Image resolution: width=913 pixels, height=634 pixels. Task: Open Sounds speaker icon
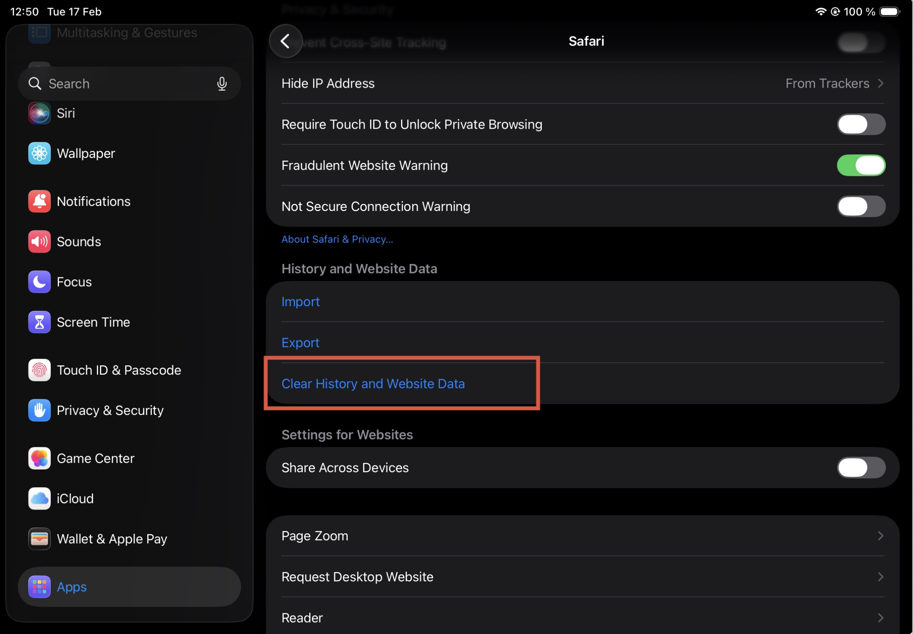tap(39, 242)
